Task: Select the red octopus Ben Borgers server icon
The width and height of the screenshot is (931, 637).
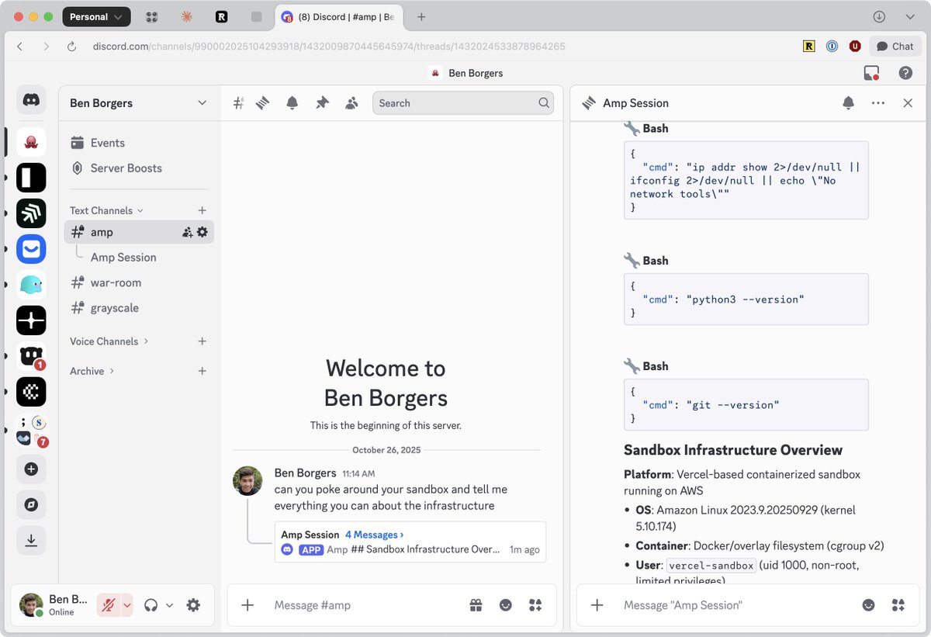Action: click(x=31, y=142)
